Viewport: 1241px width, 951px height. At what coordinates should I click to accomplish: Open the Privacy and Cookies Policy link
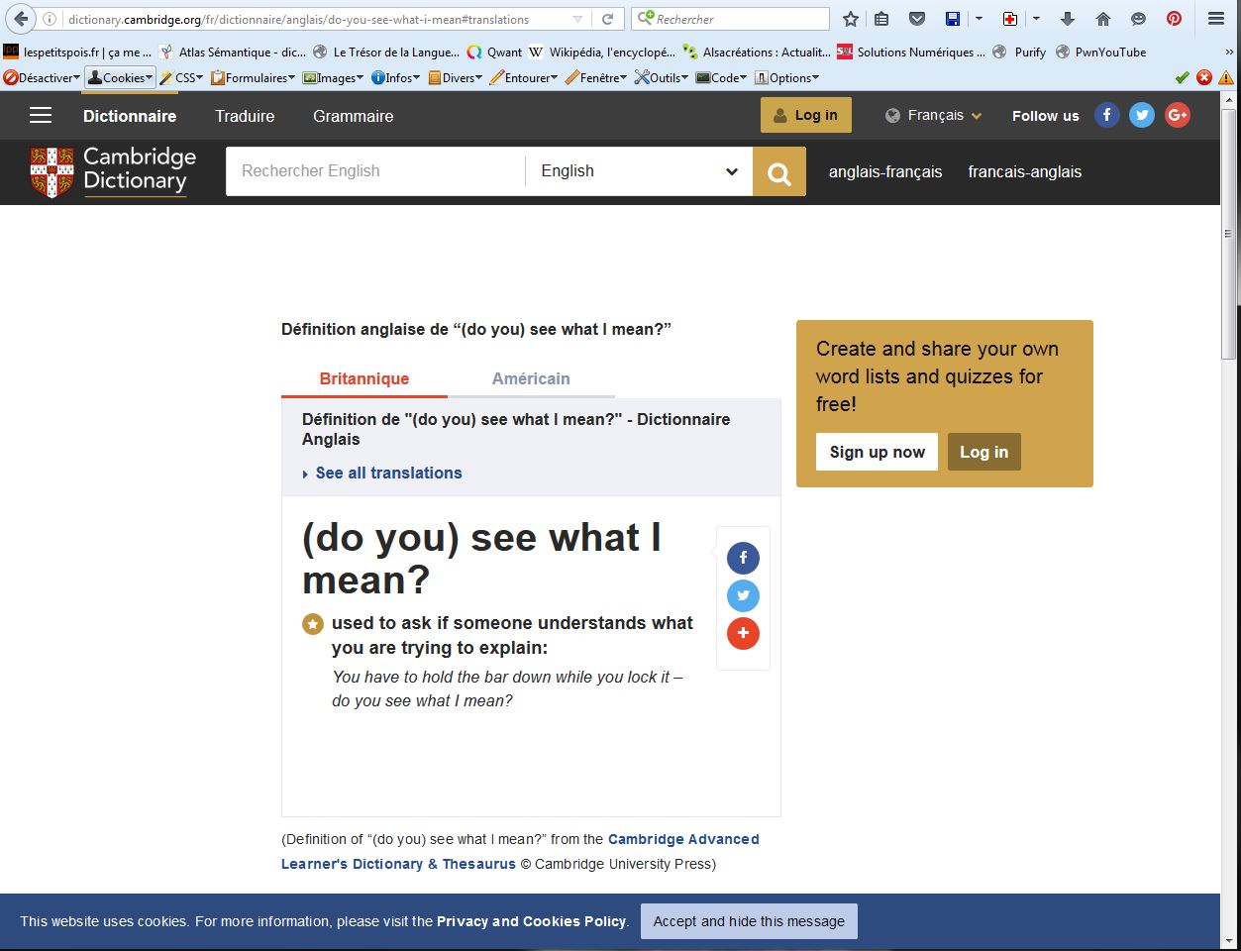coord(532,921)
